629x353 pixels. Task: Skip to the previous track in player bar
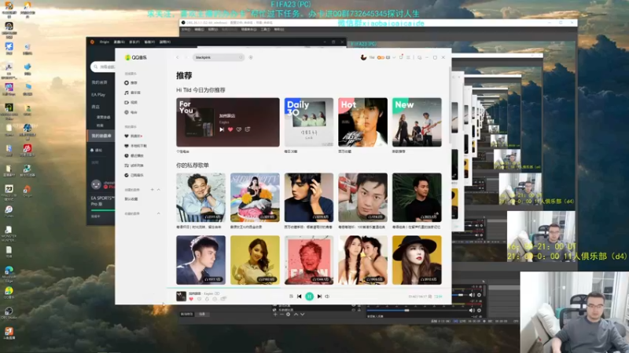pyautogui.click(x=300, y=297)
